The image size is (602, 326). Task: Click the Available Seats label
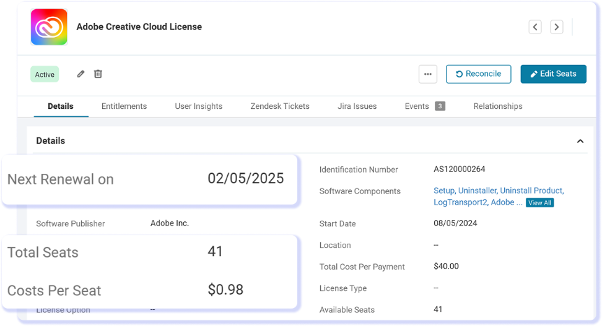coord(347,310)
